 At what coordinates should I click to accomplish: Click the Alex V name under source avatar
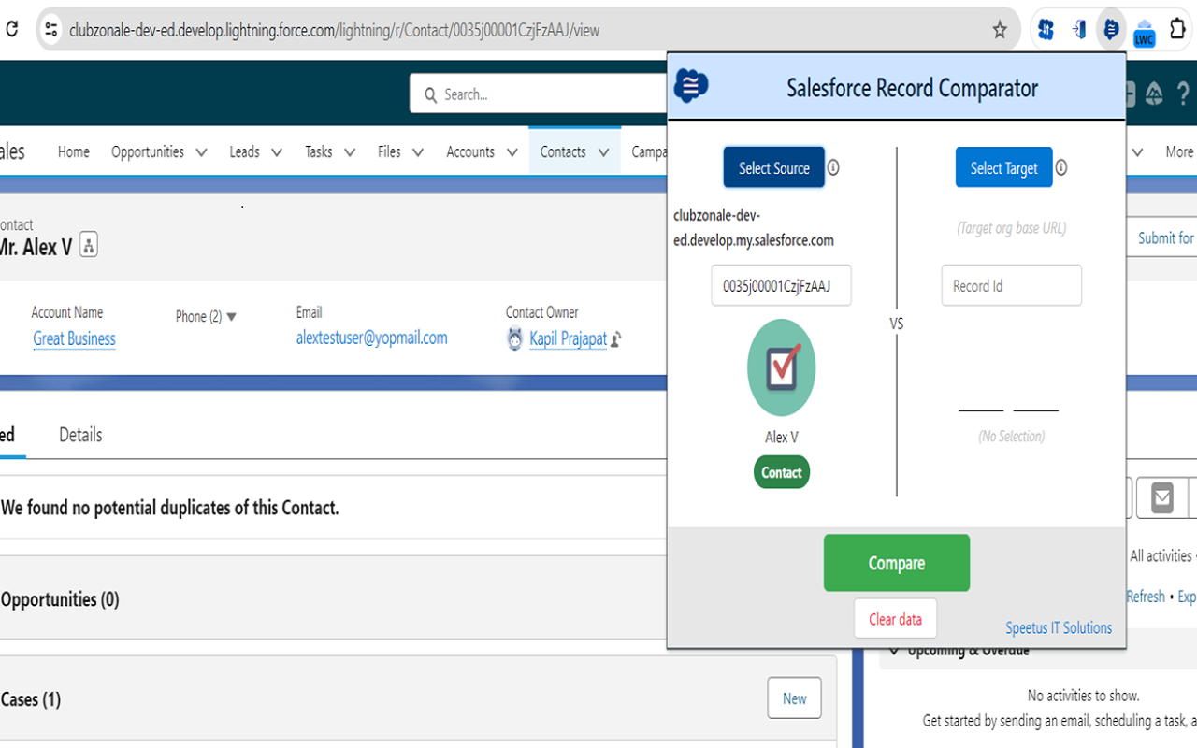click(x=782, y=437)
